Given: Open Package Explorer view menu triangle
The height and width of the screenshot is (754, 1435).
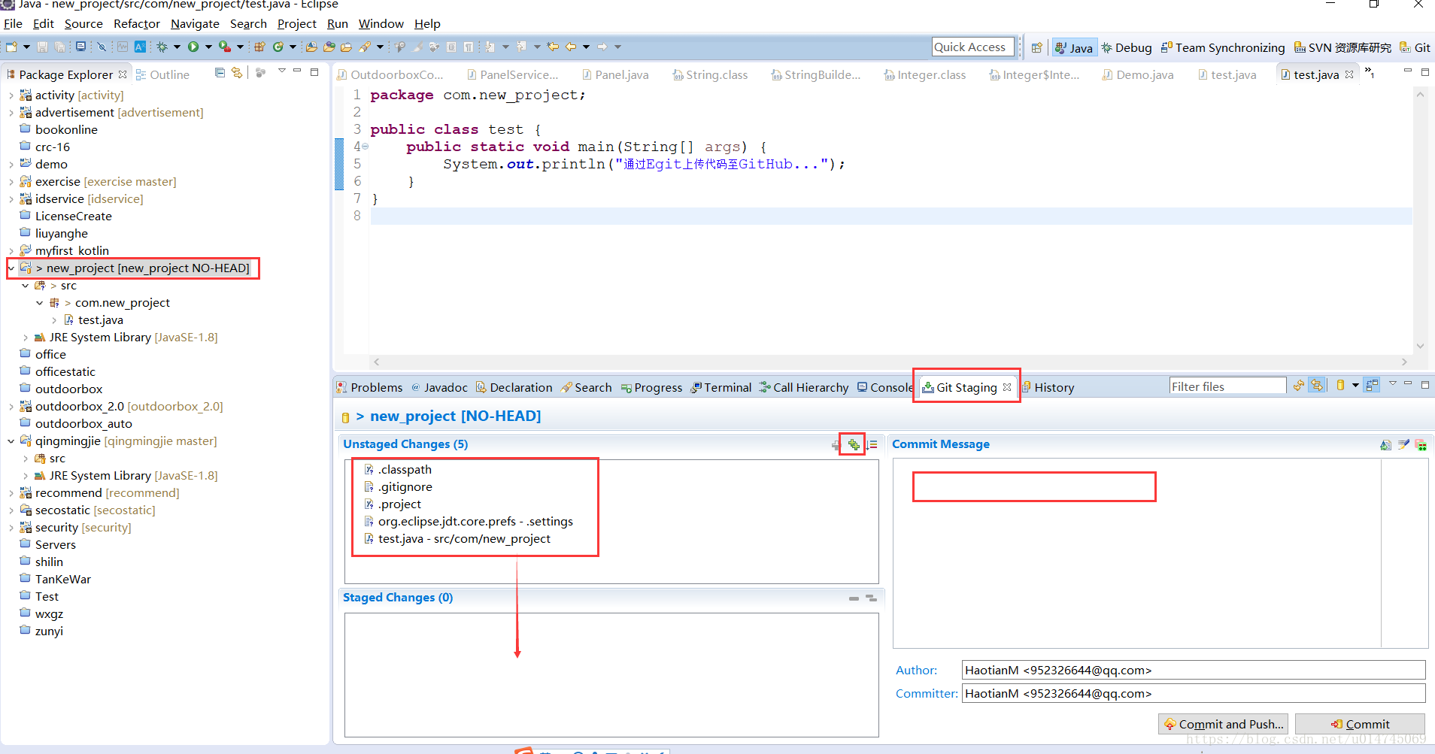Looking at the screenshot, I should pos(281,71).
